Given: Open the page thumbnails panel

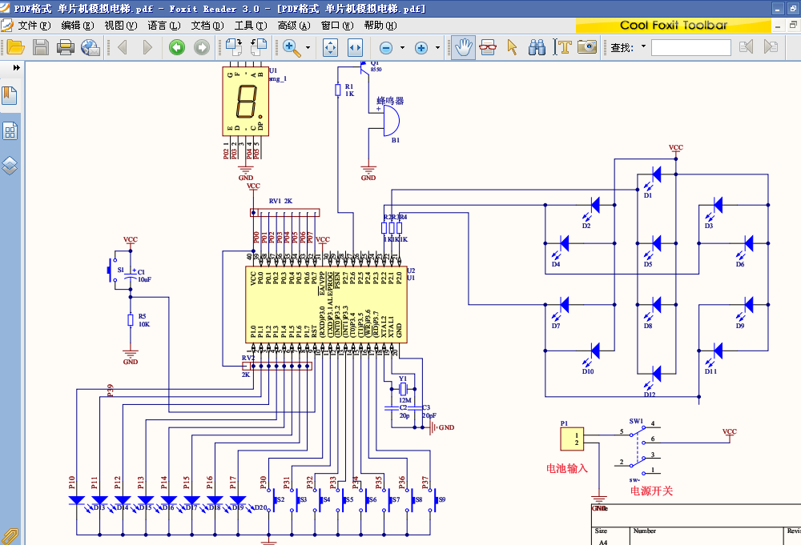Looking at the screenshot, I should [x=10, y=131].
